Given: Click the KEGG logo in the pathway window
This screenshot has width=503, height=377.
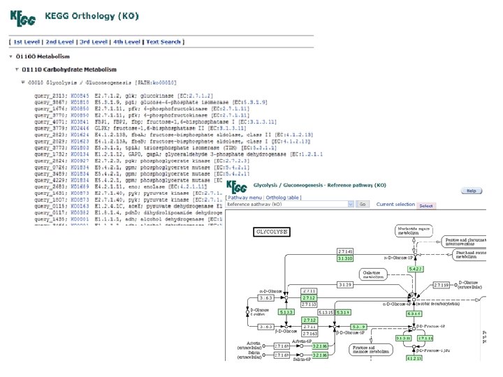Looking at the screenshot, I should (236, 187).
